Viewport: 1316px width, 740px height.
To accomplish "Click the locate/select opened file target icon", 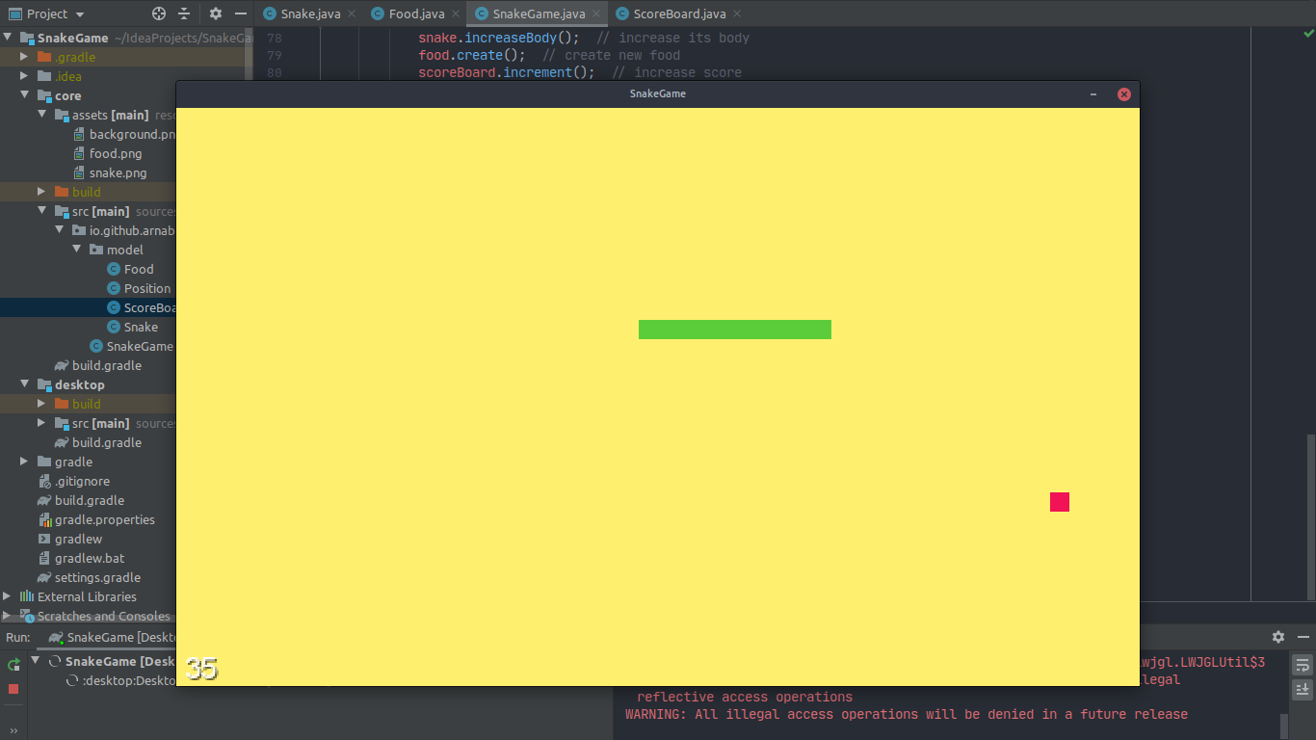I will pos(159,13).
